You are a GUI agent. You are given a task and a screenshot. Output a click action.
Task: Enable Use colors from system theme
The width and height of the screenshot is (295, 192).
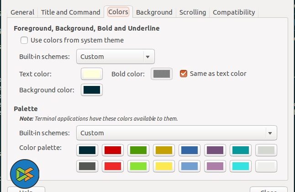(x=24, y=40)
